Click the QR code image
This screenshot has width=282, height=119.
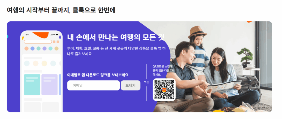pos(164,90)
